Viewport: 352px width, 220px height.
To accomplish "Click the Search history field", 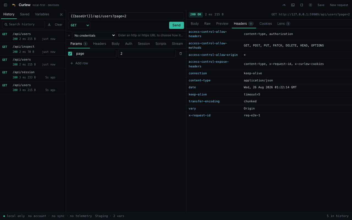I will click(24, 24).
